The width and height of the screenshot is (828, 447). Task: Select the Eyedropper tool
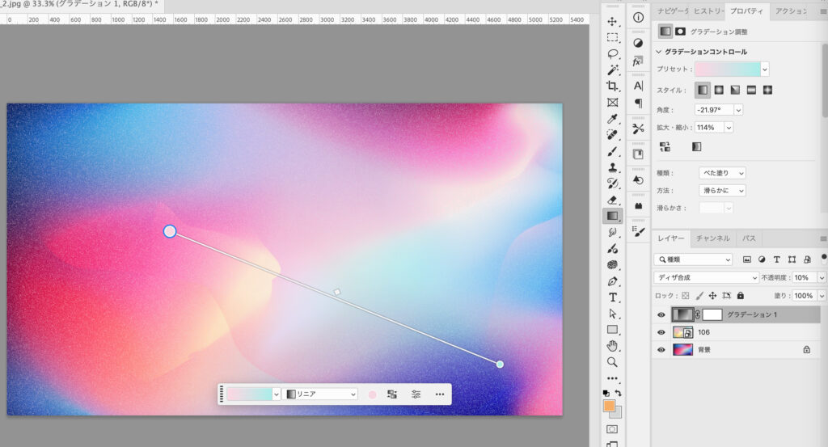[612, 119]
